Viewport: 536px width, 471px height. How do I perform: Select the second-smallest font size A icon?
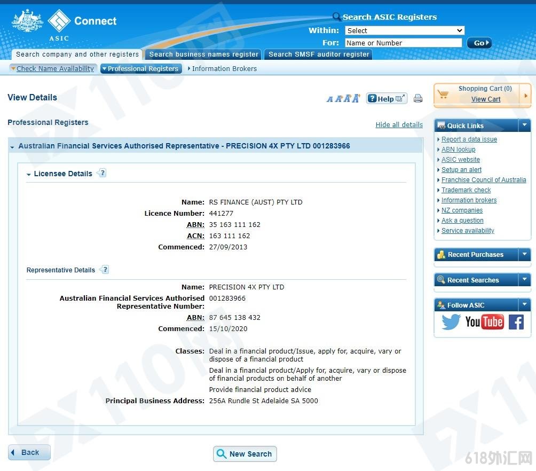[338, 99]
